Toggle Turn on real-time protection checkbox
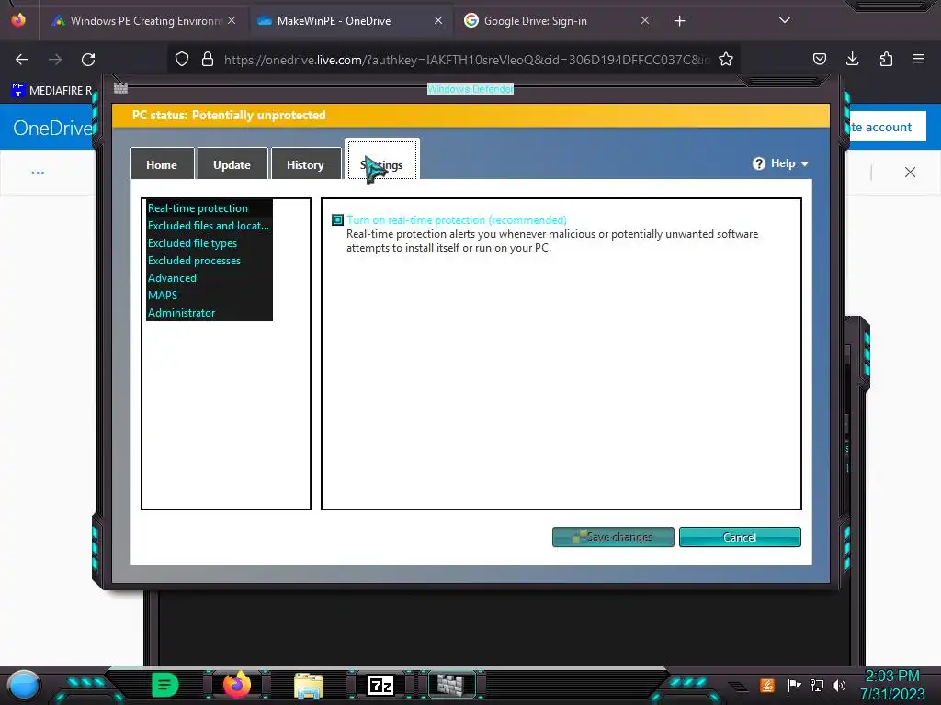The image size is (941, 705). point(338,220)
